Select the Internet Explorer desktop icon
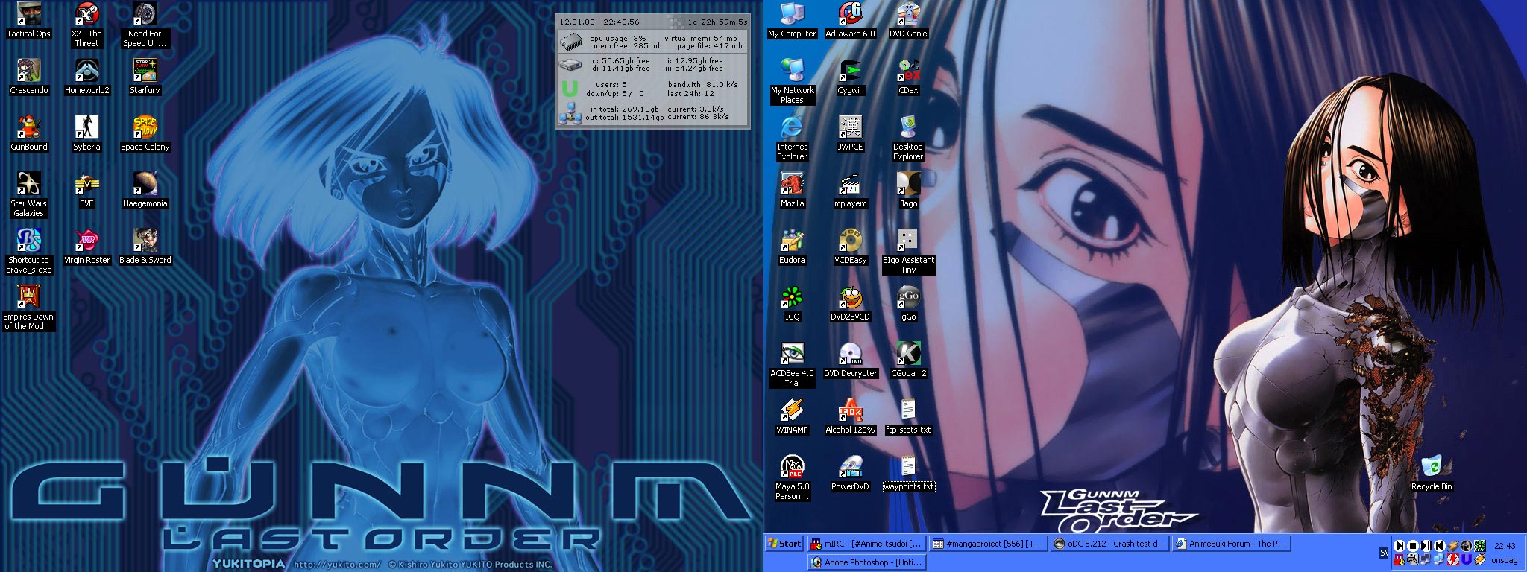The height and width of the screenshot is (572, 1527). click(x=792, y=138)
